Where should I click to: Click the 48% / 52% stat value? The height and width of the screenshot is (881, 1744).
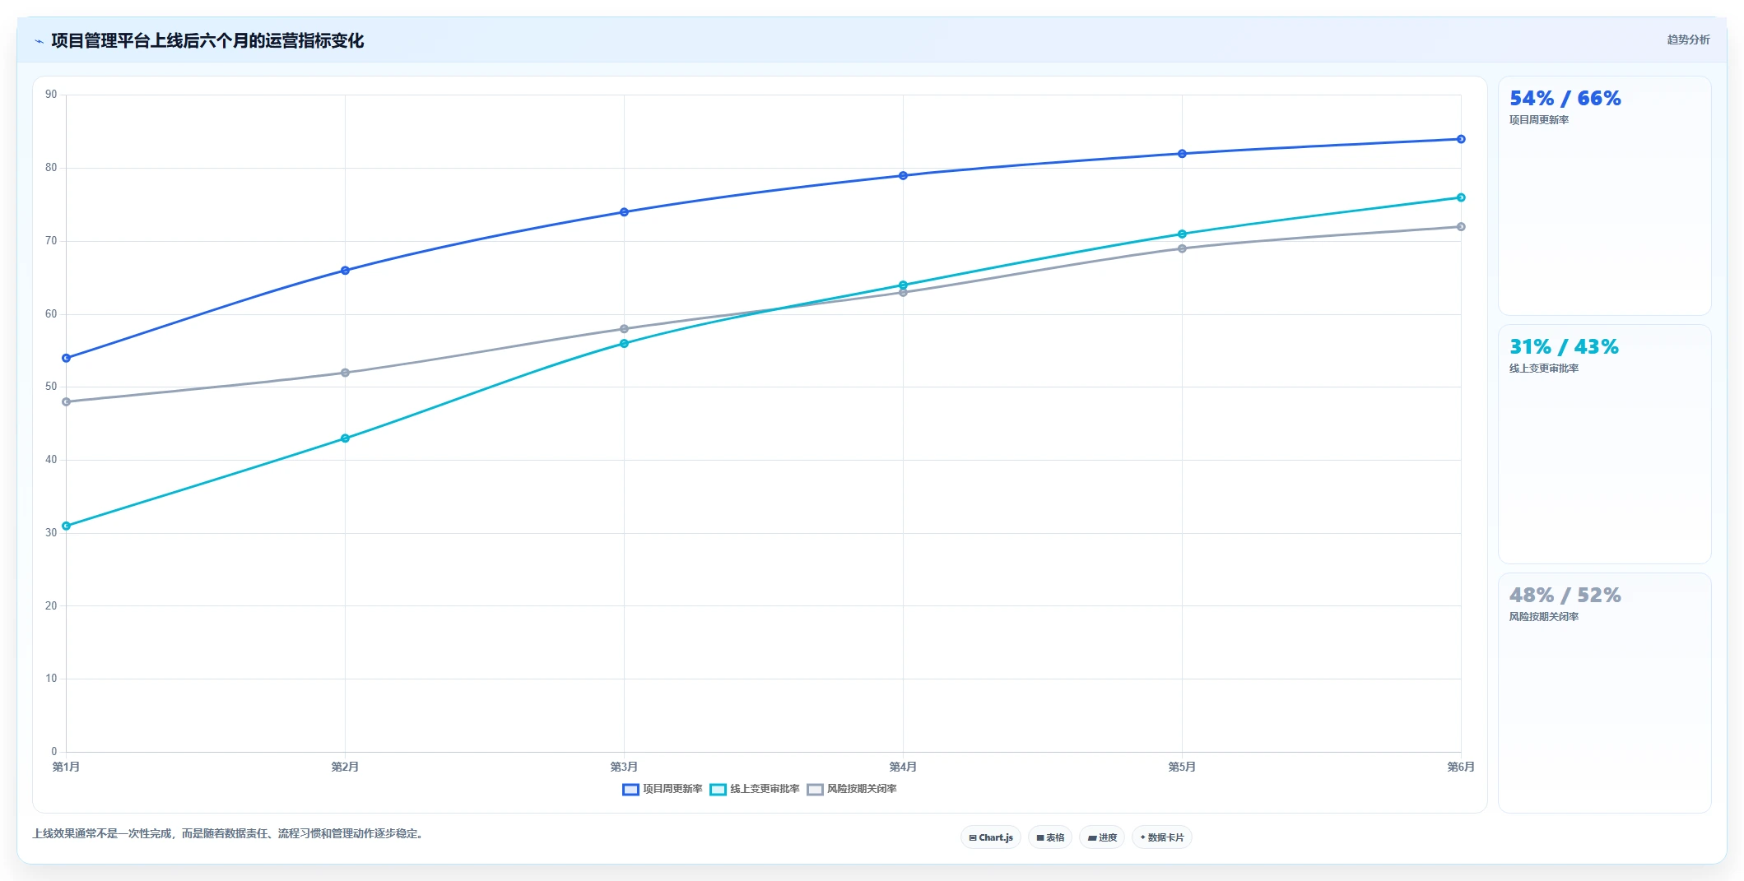point(1565,596)
